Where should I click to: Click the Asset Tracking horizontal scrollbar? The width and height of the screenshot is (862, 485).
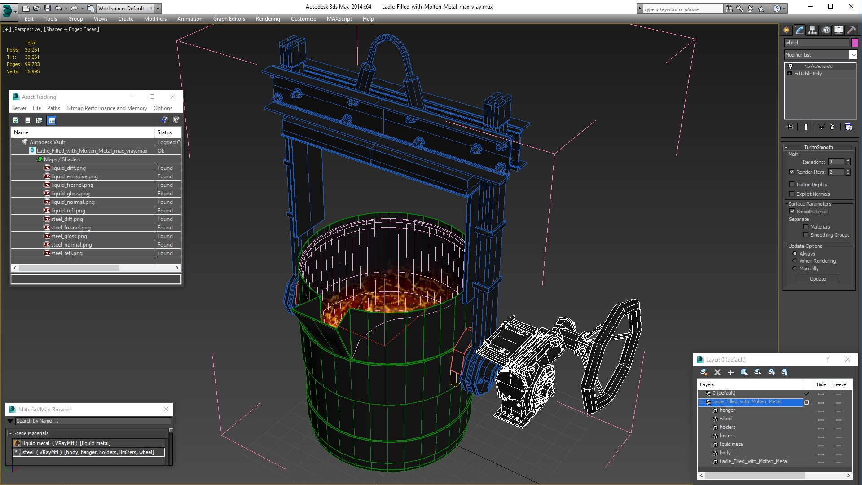[96, 268]
